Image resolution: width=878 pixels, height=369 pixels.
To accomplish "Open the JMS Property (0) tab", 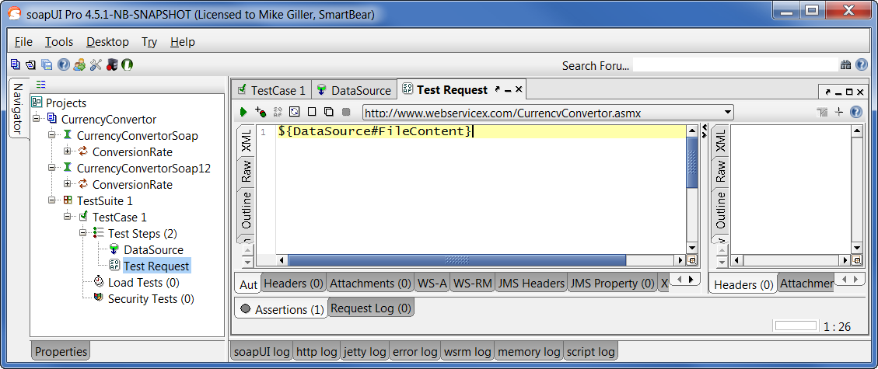I will (x=612, y=284).
